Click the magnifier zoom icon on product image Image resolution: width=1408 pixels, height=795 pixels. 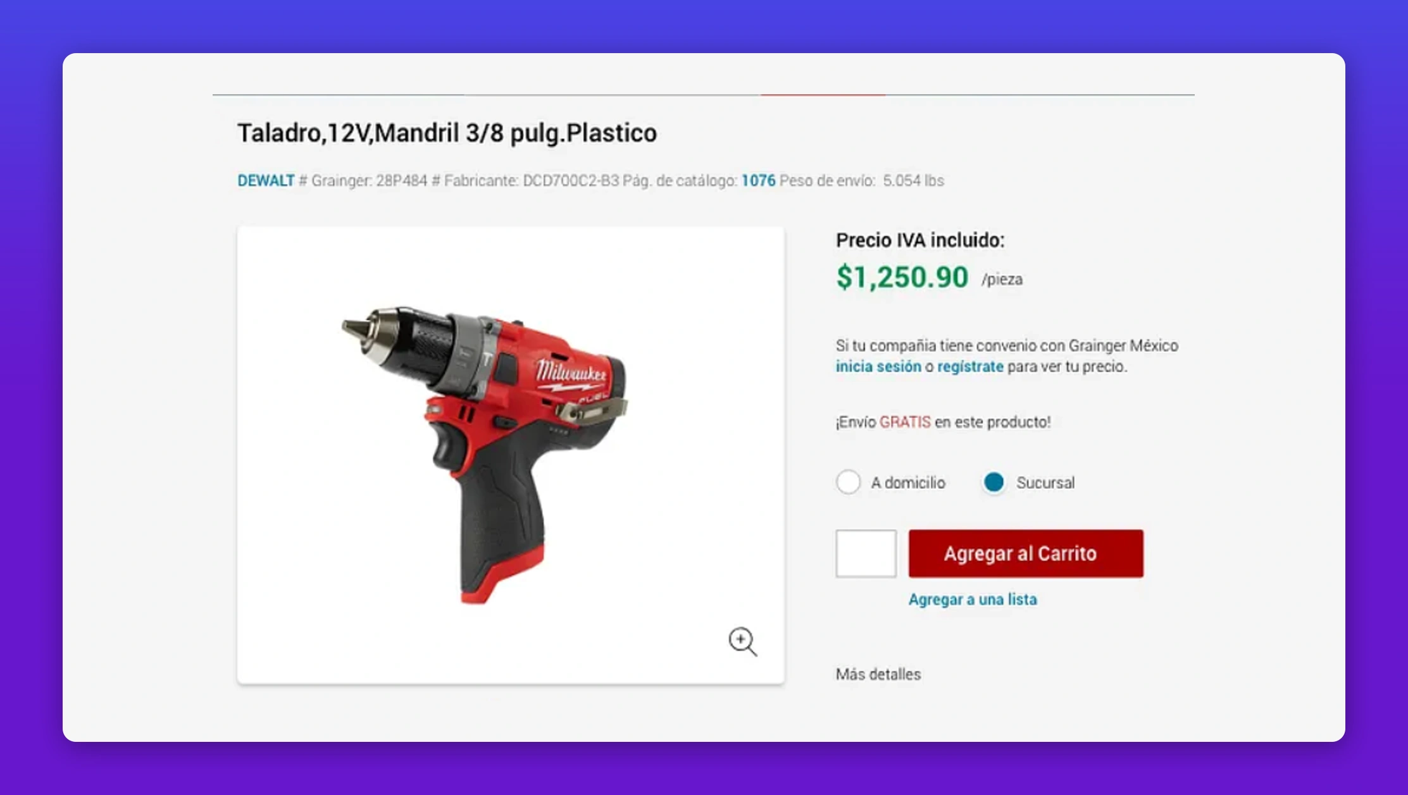(x=742, y=641)
